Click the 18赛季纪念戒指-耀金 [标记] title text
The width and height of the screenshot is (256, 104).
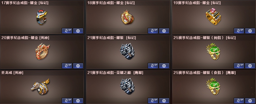[111, 3]
